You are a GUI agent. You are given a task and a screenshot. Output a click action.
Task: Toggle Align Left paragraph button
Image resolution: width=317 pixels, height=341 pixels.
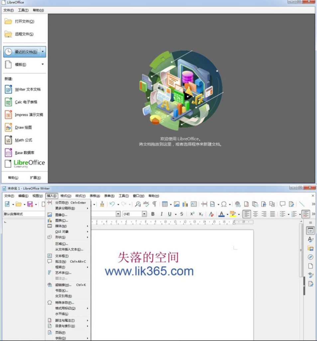coord(247,214)
